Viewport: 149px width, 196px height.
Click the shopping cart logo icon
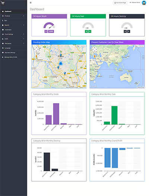[x=3, y=3]
